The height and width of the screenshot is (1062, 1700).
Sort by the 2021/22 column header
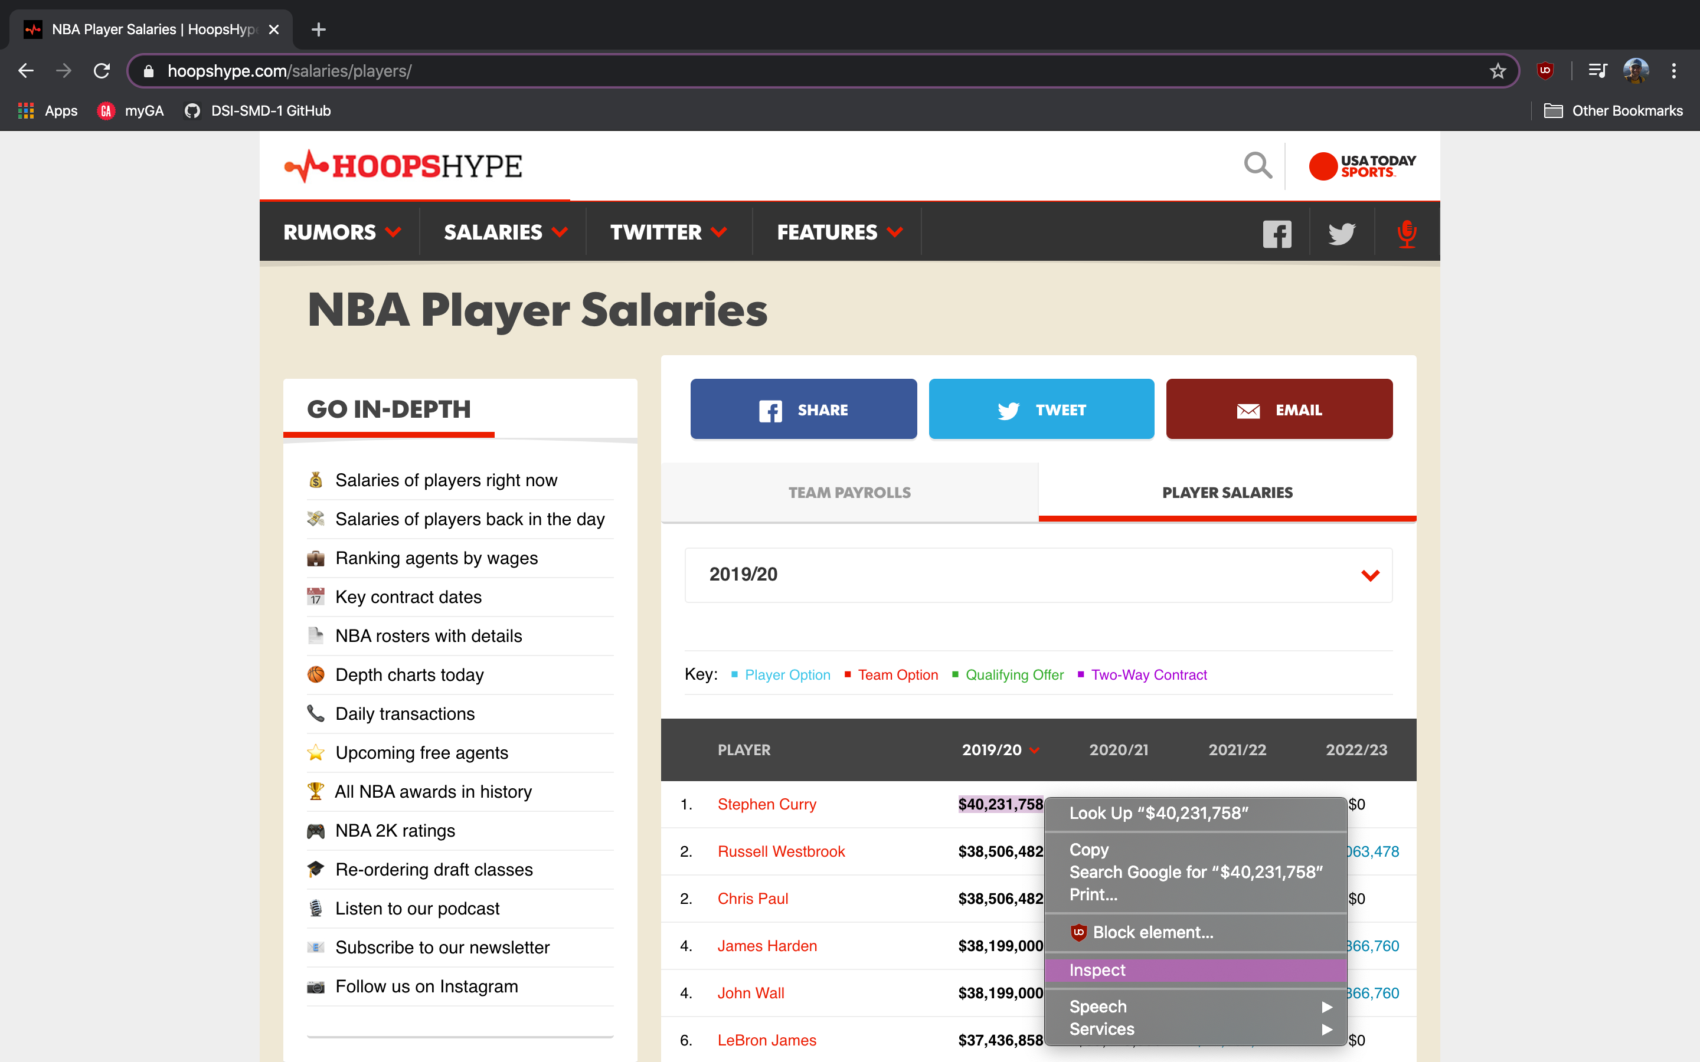tap(1237, 749)
